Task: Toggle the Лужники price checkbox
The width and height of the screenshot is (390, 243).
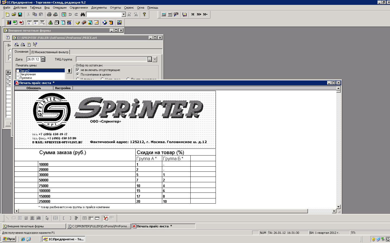Action: (18, 78)
